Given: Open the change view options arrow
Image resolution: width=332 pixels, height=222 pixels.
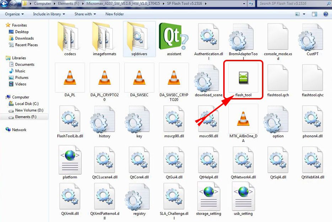Looking at the screenshot, I should pyautogui.click(x=304, y=14).
